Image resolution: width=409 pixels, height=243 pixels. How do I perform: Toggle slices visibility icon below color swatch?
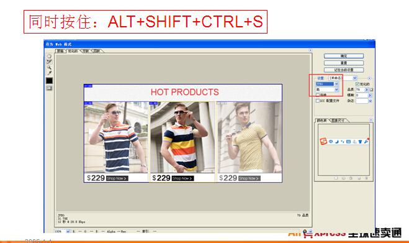pyautogui.click(x=49, y=88)
